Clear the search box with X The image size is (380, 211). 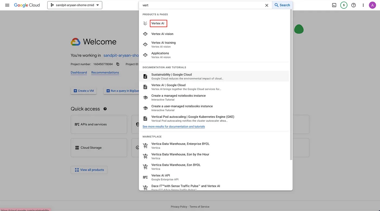(x=267, y=5)
